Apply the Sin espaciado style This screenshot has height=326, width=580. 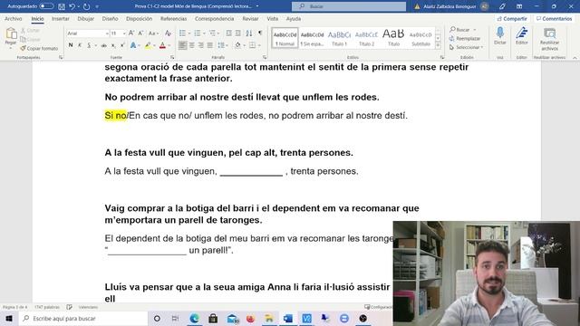point(312,38)
